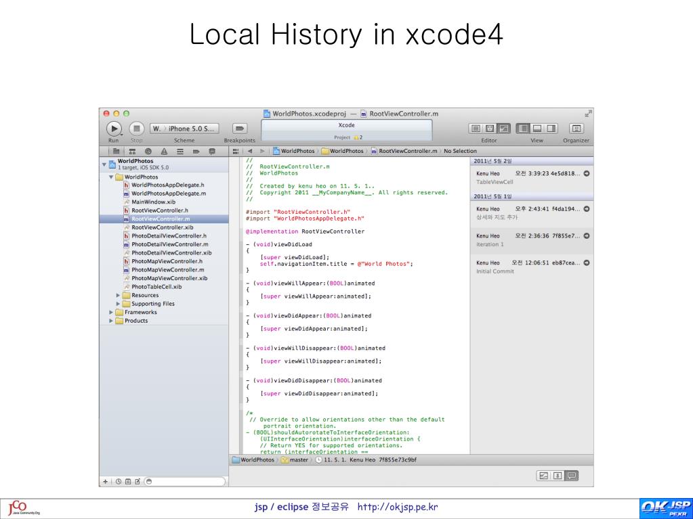Viewport: 693px width, 519px height.
Task: Toggle recent files clock filter
Action: click(119, 482)
